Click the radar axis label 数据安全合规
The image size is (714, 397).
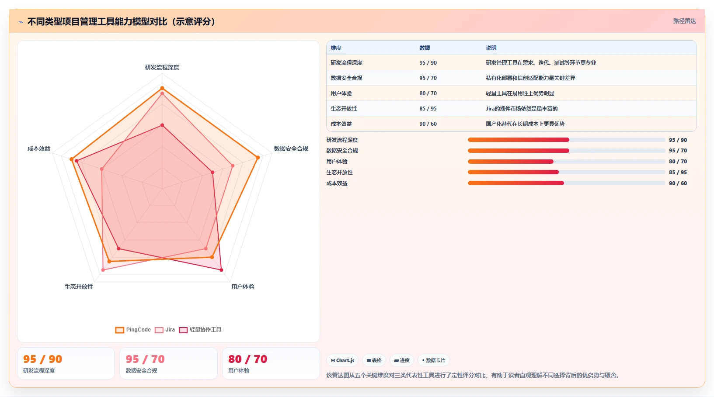coord(291,148)
